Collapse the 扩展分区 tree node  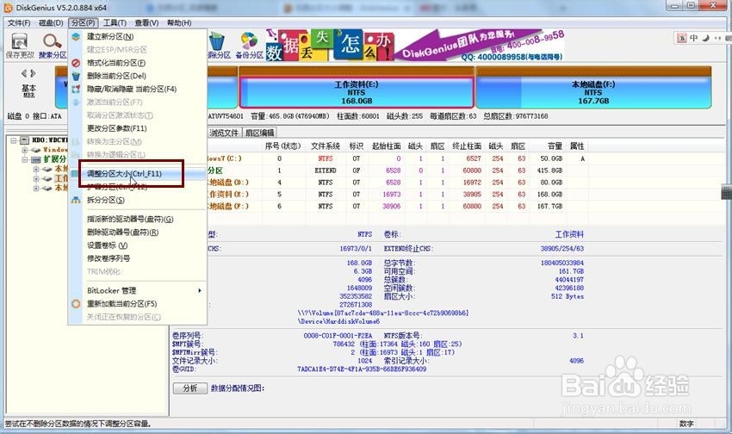(x=25, y=159)
